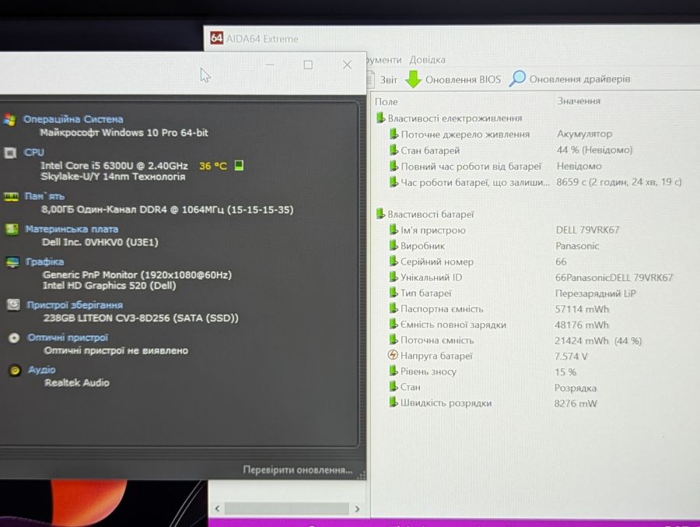This screenshot has height=527, width=700.
Task: Click the value 57114 mWh
Action: tap(582, 309)
